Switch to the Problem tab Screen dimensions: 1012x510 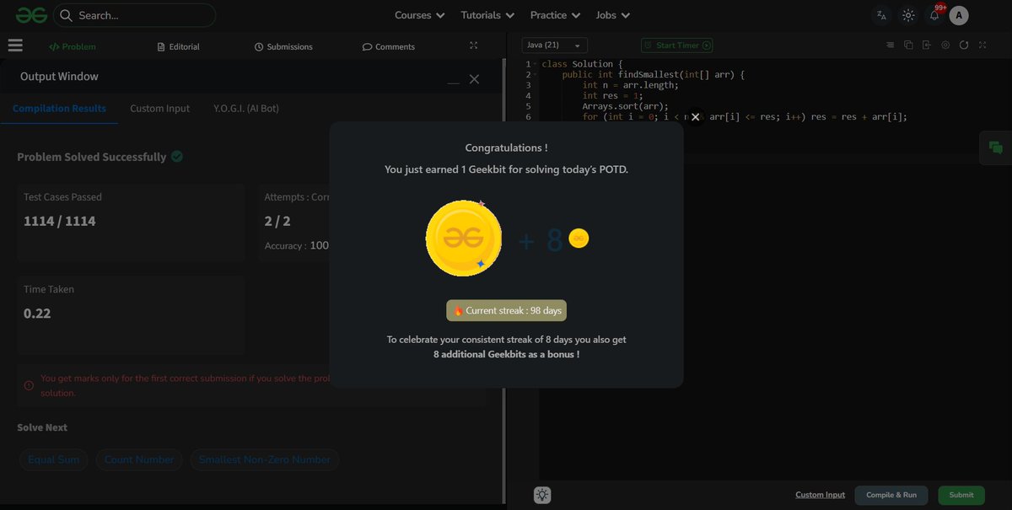[x=72, y=46]
